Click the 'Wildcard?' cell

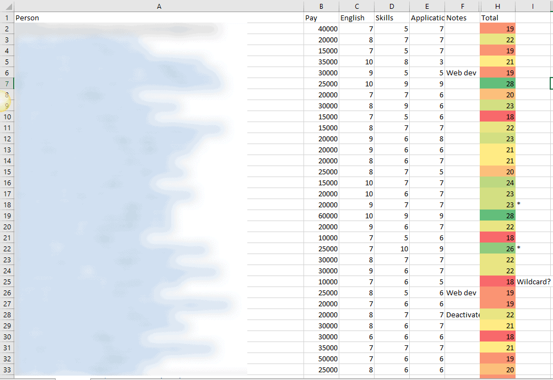point(534,282)
